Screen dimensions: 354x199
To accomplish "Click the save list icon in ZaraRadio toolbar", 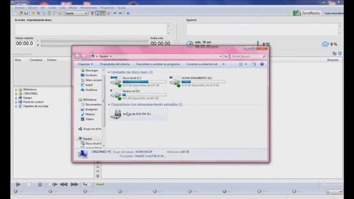I will point(26,13).
